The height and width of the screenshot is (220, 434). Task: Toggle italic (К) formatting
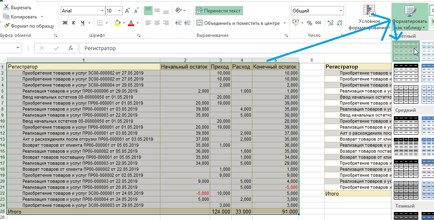74,23
